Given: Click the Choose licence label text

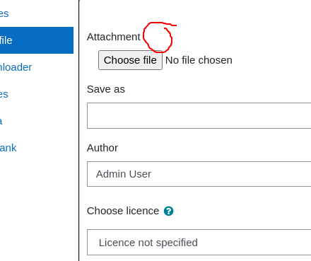Looking at the screenshot, I should [x=123, y=211].
